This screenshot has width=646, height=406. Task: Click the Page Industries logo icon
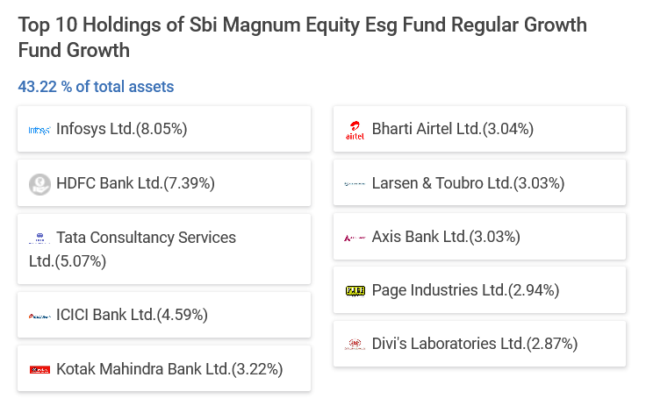355,290
